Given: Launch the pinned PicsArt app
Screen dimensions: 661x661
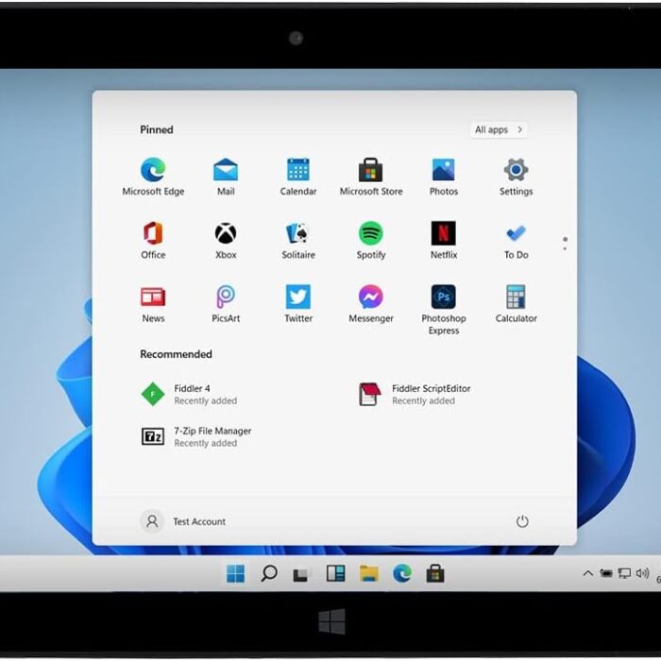Looking at the screenshot, I should click(226, 303).
